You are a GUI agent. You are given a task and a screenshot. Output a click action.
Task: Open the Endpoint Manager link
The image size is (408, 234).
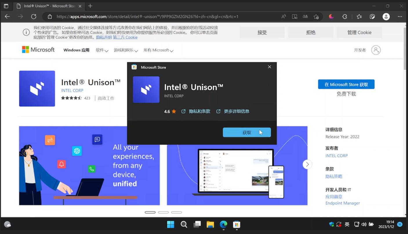coord(342,203)
